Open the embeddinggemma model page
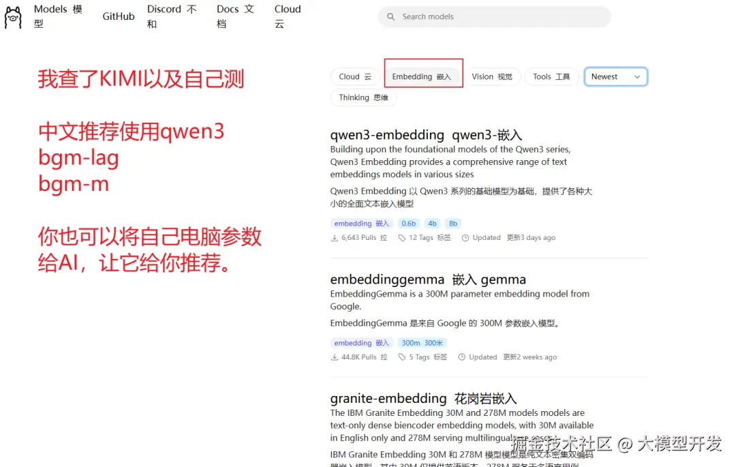The image size is (736, 467). (428, 280)
